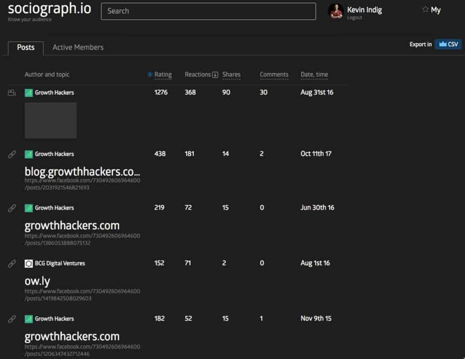Select the rating value 219
This screenshot has width=465, height=359.
159,208
